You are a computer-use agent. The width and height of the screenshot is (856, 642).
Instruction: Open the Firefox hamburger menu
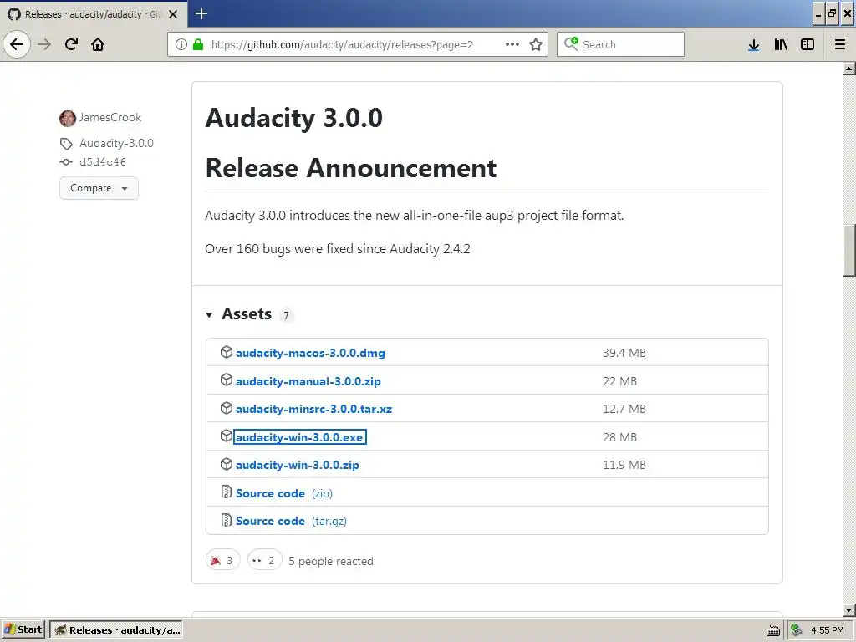coord(840,45)
